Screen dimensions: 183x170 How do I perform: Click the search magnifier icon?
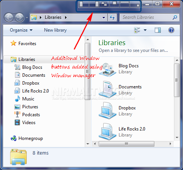coord(175,17)
